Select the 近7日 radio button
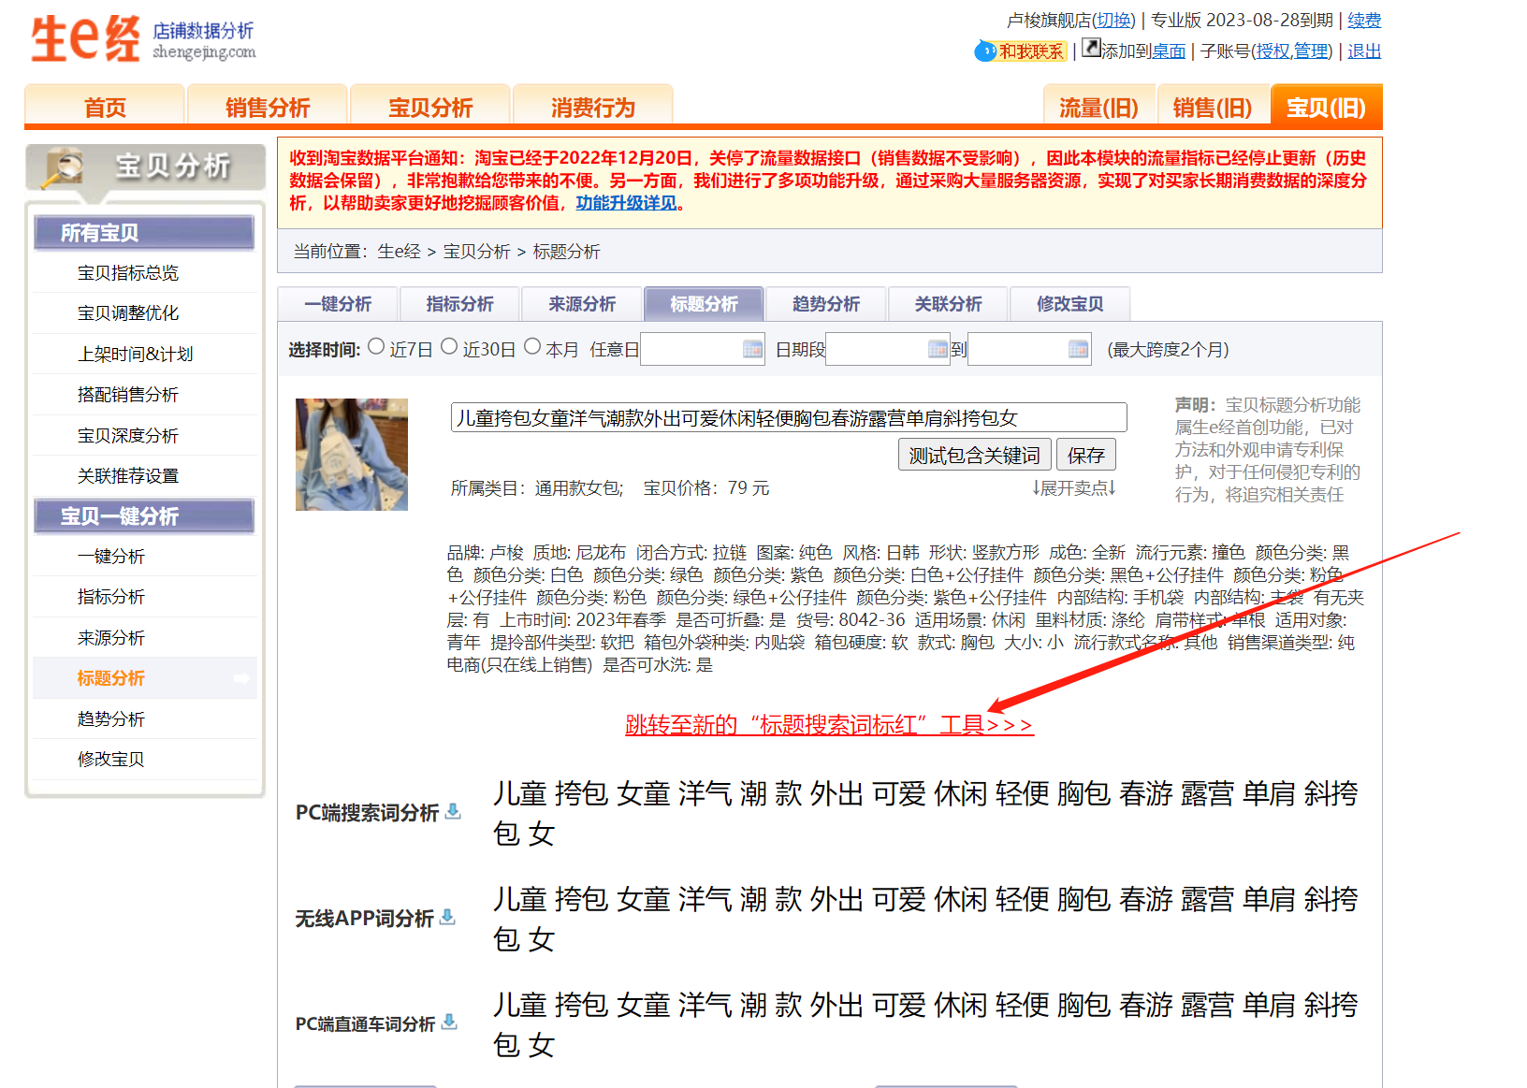This screenshot has height=1088, width=1527. (376, 347)
